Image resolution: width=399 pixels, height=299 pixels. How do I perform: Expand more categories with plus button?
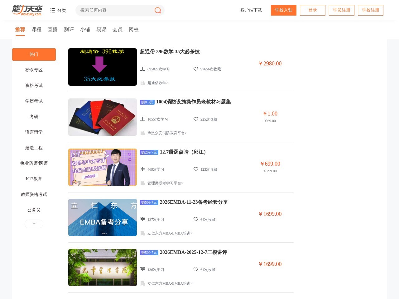tap(34, 224)
